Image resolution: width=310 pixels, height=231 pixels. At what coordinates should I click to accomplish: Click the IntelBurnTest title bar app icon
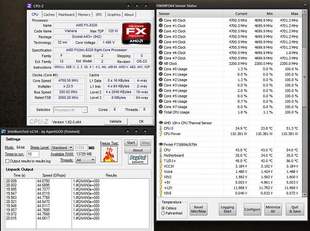(x=3, y=132)
